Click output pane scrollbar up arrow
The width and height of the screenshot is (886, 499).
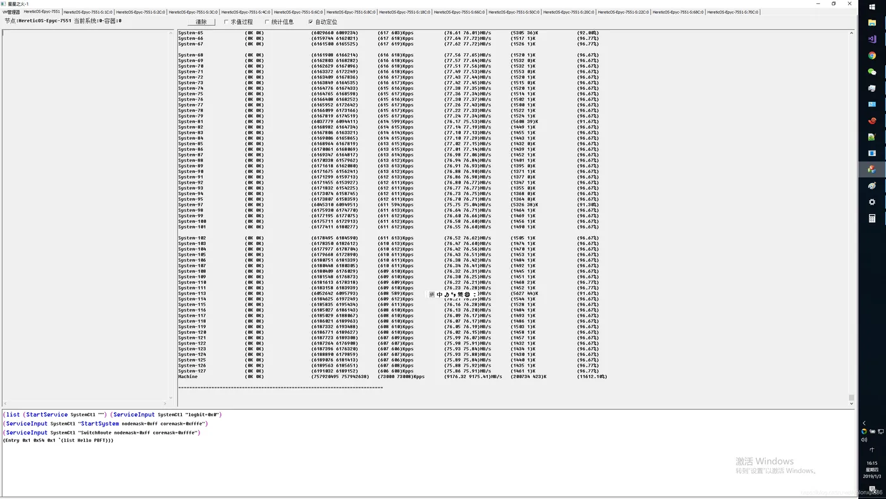[x=851, y=33]
